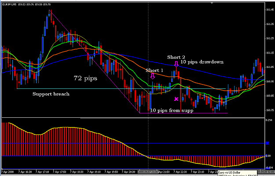275x176 pixels.
Task: Click the 0.294 indicator scale value
Action: click(269, 120)
